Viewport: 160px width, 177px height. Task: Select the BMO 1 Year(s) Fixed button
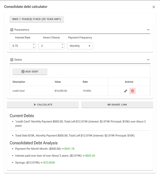(37, 19)
